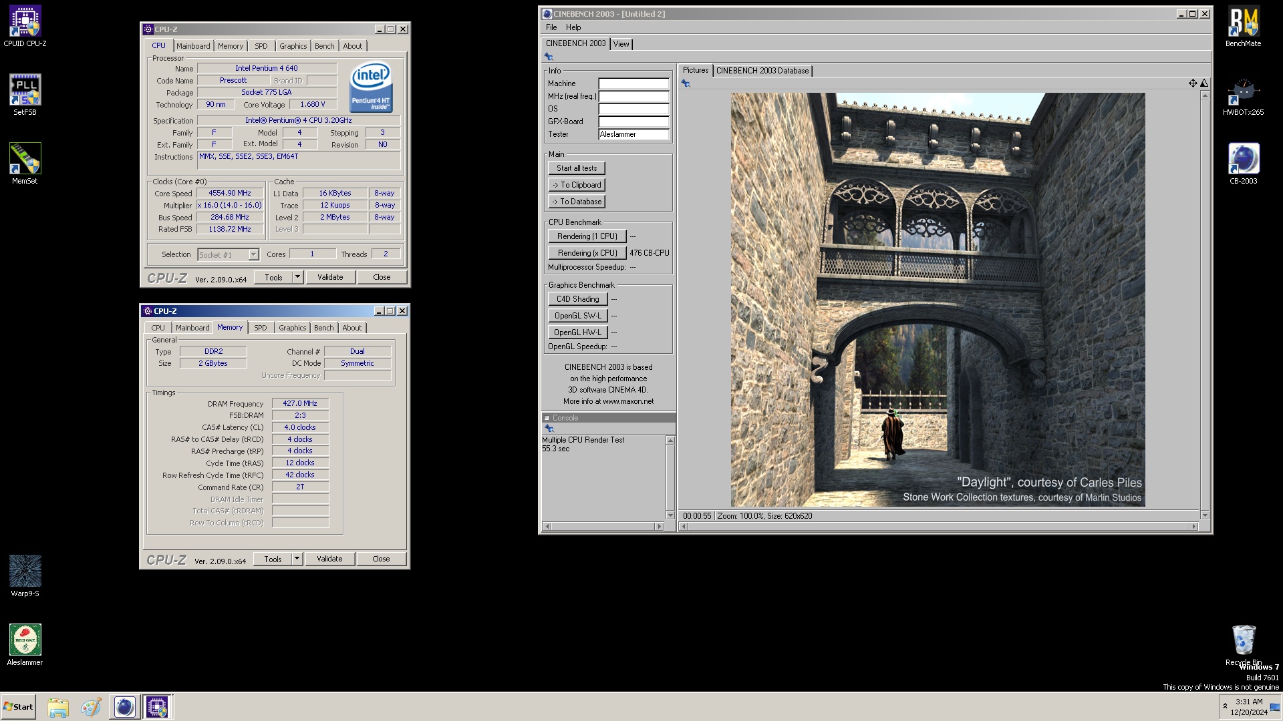Run OpenGL HW-L benchmark
Viewport: 1283px width, 721px height.
coord(578,332)
